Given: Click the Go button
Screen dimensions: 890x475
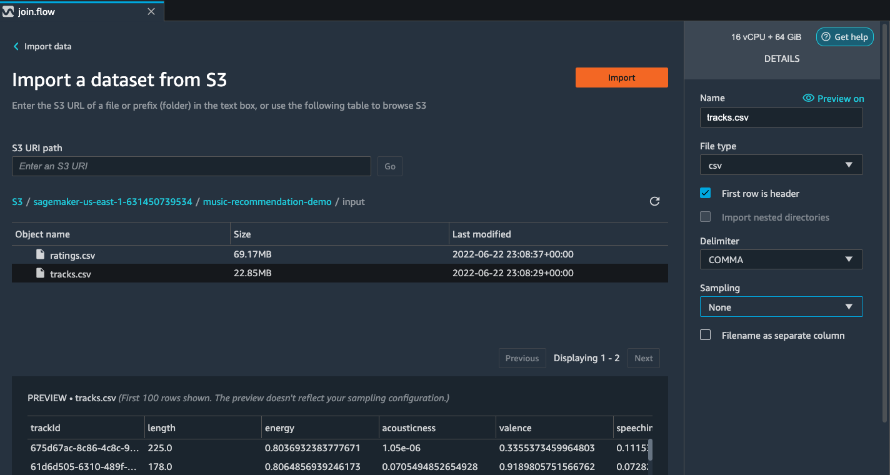Looking at the screenshot, I should [x=390, y=166].
